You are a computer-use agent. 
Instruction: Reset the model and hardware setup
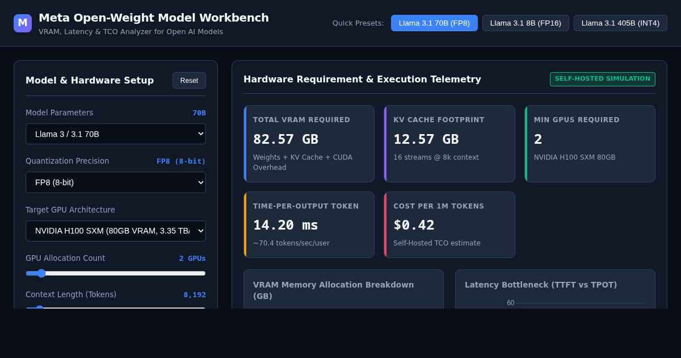189,81
